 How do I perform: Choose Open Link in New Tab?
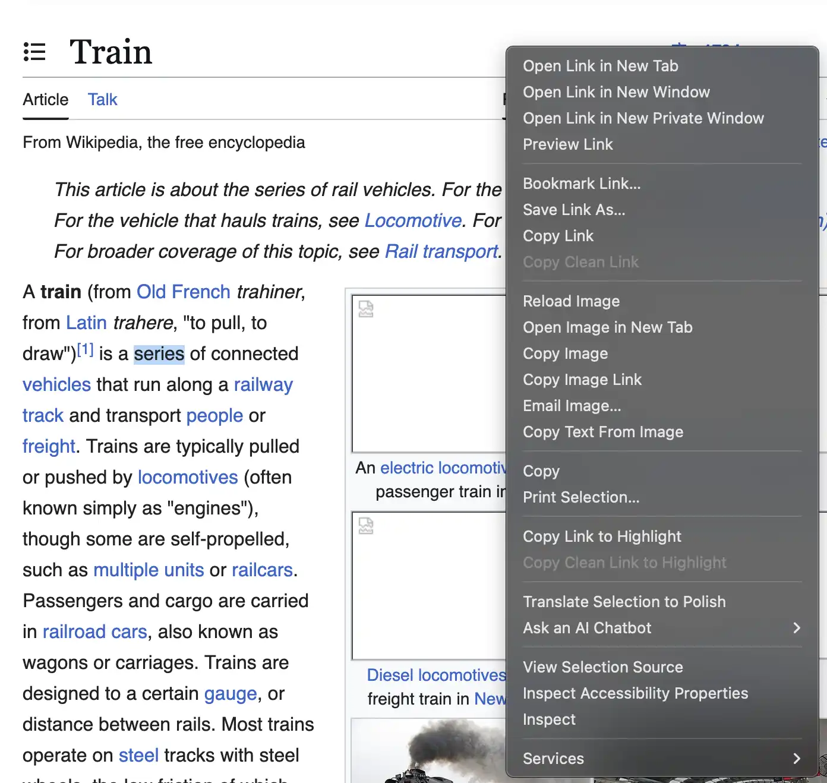pyautogui.click(x=600, y=66)
